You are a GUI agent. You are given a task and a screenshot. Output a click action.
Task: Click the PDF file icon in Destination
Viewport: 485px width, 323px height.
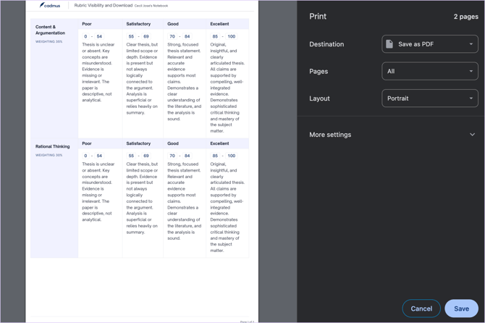coord(389,44)
